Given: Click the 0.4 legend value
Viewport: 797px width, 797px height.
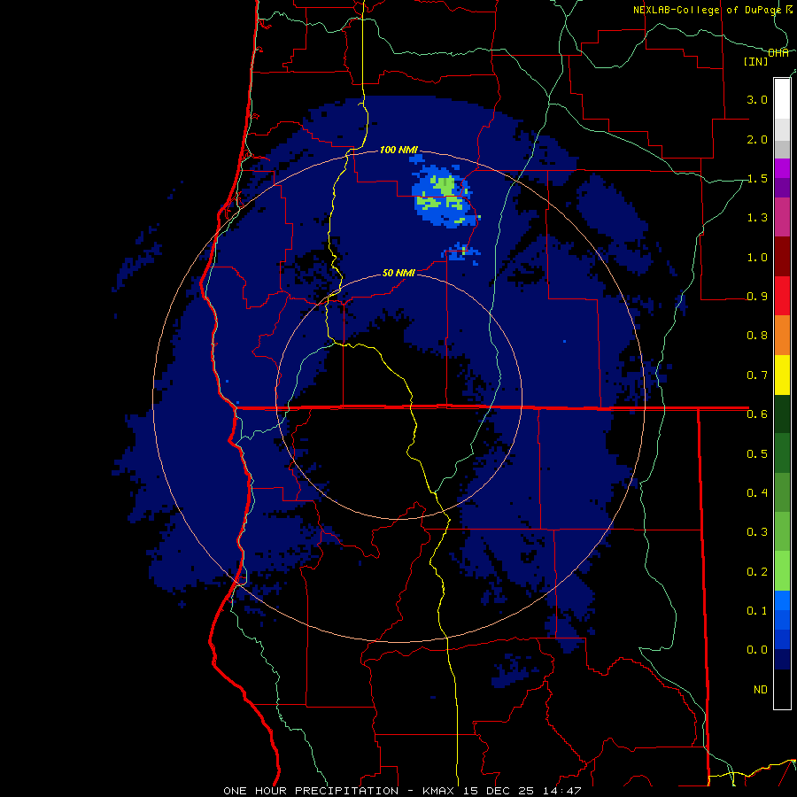Looking at the screenshot, I should click(x=757, y=492).
